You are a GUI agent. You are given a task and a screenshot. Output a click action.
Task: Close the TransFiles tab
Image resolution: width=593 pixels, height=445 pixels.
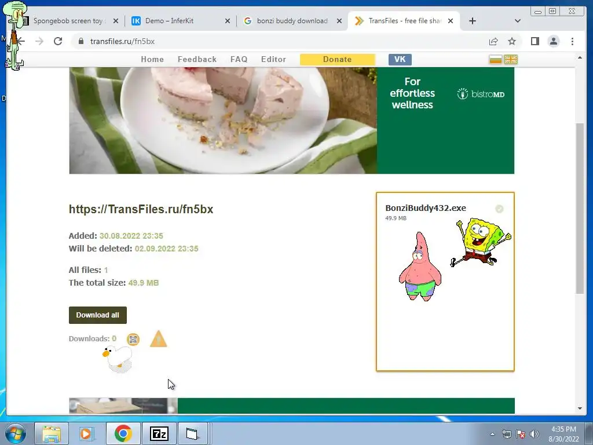coord(451,21)
